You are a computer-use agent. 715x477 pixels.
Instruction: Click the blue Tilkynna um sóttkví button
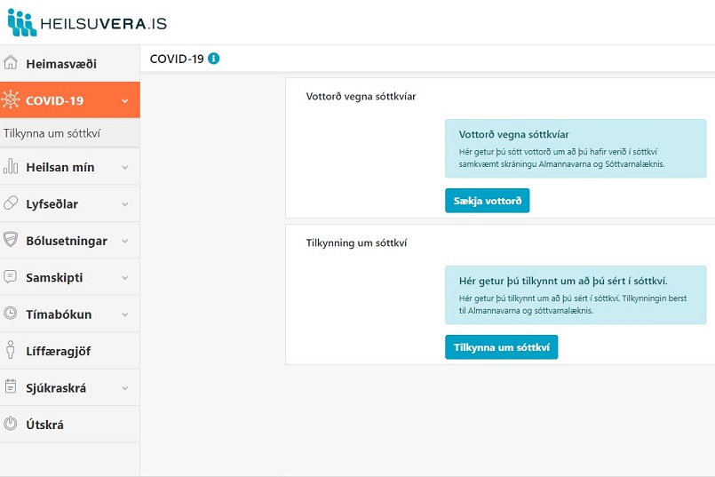point(501,347)
